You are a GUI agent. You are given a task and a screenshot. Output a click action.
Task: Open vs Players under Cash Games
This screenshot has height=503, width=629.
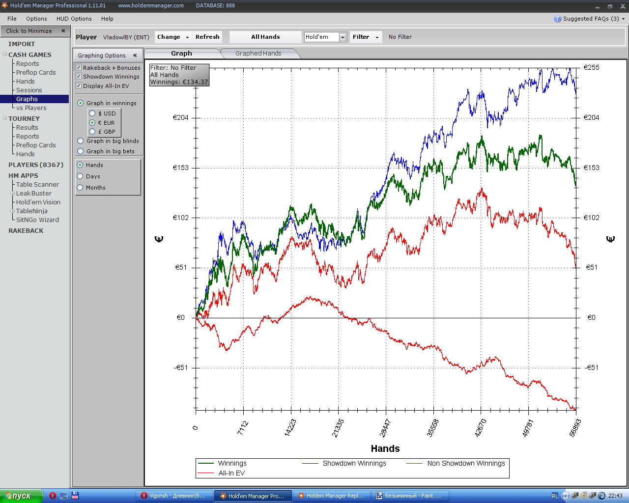coord(31,108)
